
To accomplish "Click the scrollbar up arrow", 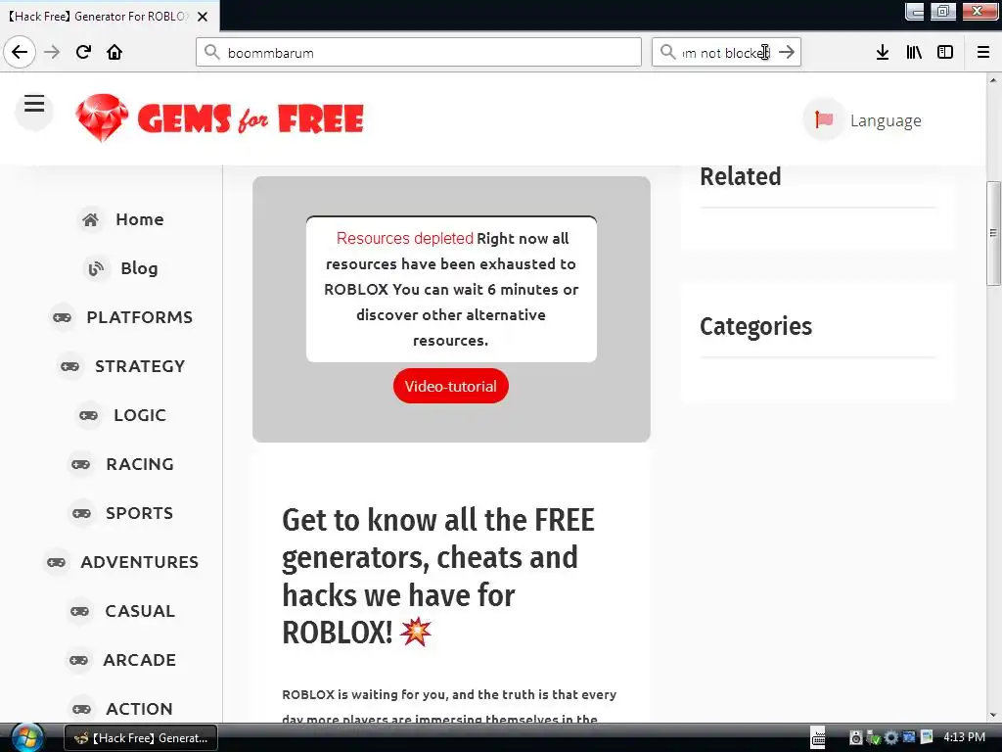I will point(993,80).
